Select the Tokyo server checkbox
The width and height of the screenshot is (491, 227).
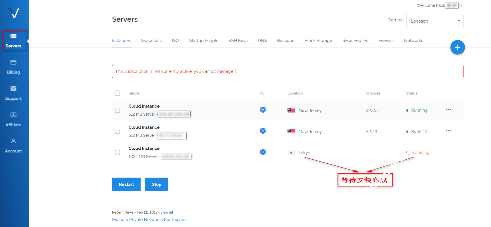(x=117, y=152)
